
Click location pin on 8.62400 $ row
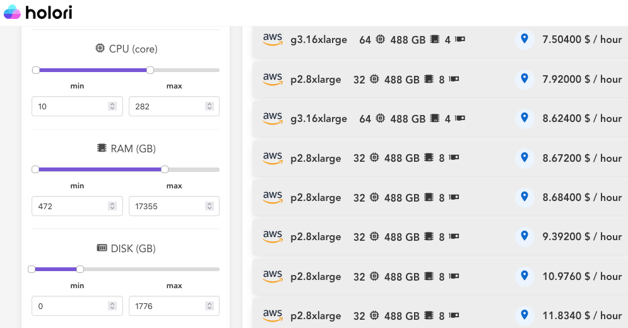[524, 118]
